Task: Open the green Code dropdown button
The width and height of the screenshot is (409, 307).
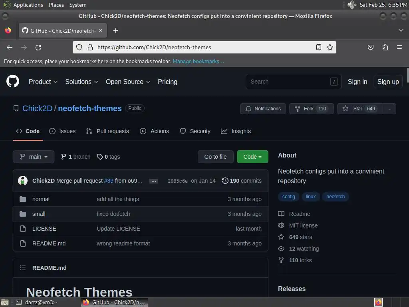Action: [252, 157]
